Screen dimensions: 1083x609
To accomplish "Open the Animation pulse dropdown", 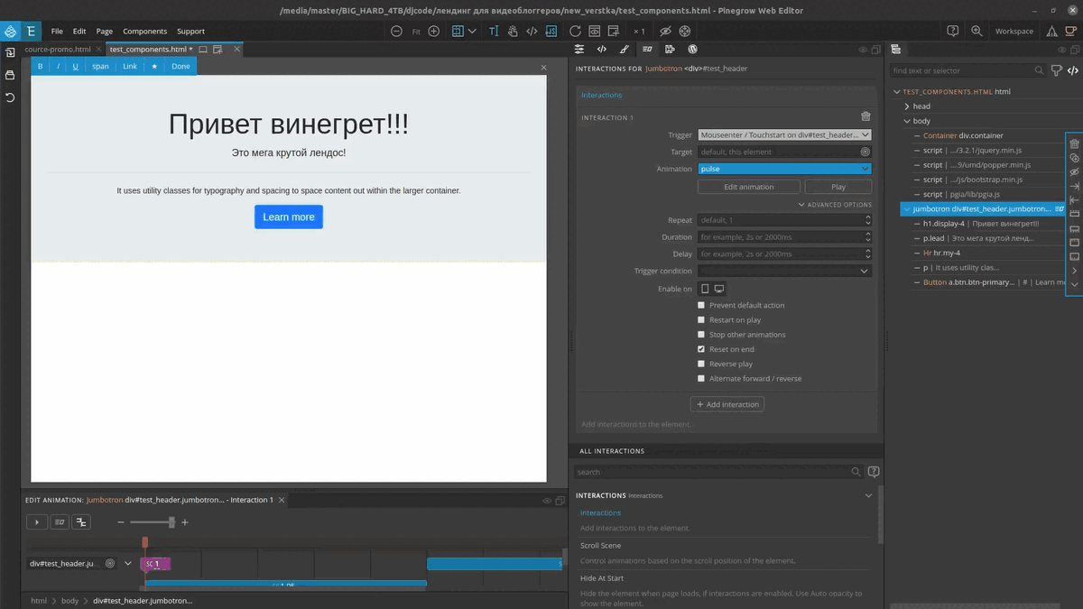I will point(784,169).
